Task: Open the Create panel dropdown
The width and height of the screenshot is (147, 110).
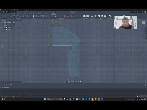Action: click(x=18, y=18)
